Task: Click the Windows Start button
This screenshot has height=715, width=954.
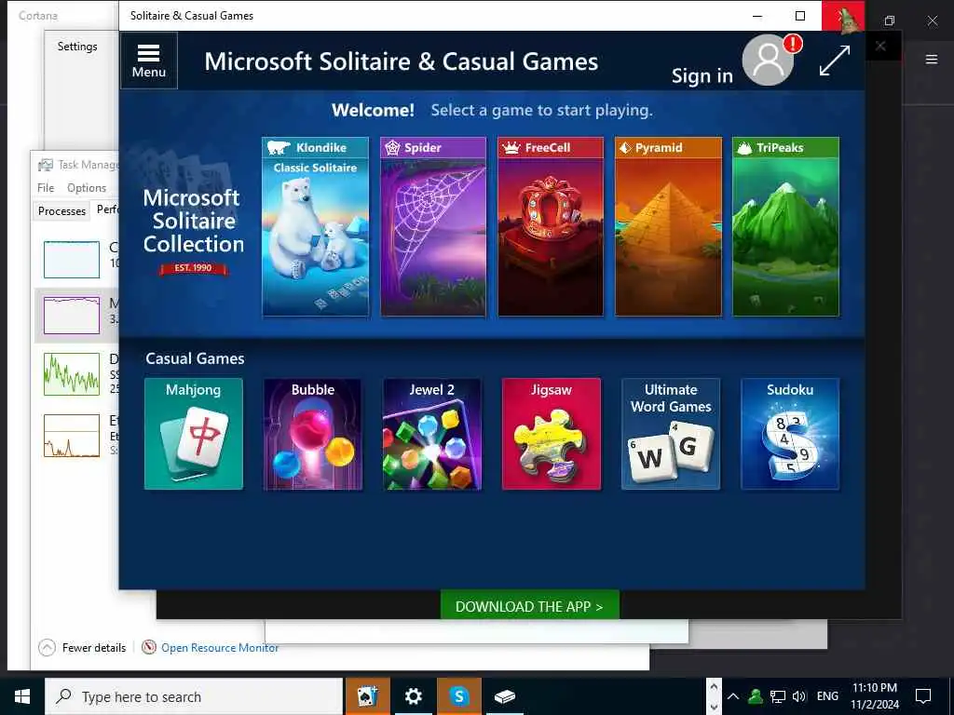Action: (22, 696)
